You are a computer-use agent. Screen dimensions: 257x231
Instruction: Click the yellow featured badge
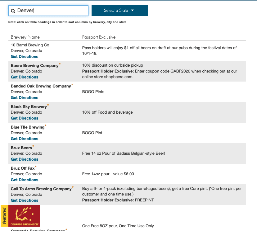pyautogui.click(x=4, y=216)
